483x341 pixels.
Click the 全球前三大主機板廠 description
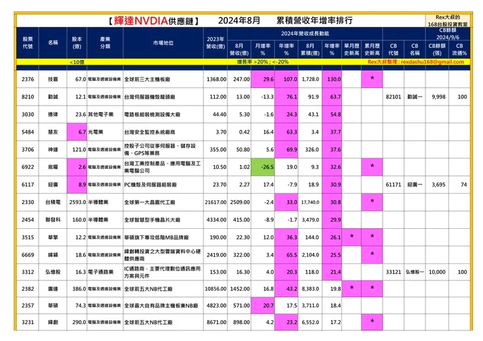point(147,80)
